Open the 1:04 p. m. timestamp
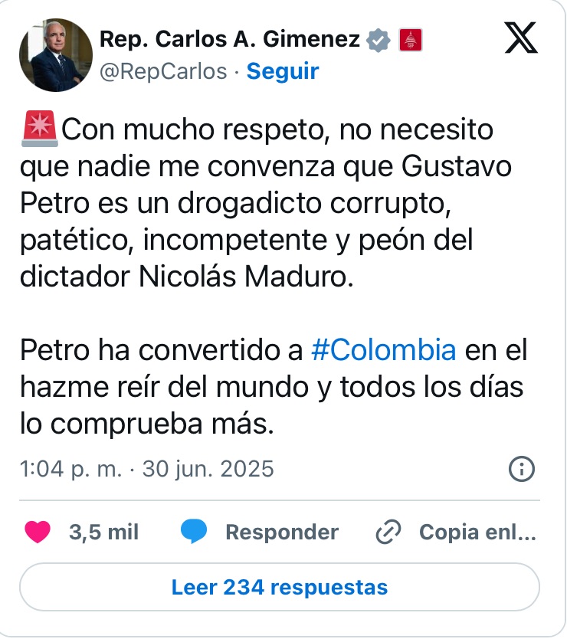Screen dimensions: 567x639 coord(147,469)
